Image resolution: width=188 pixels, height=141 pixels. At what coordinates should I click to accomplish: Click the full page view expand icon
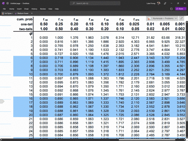point(181,18)
